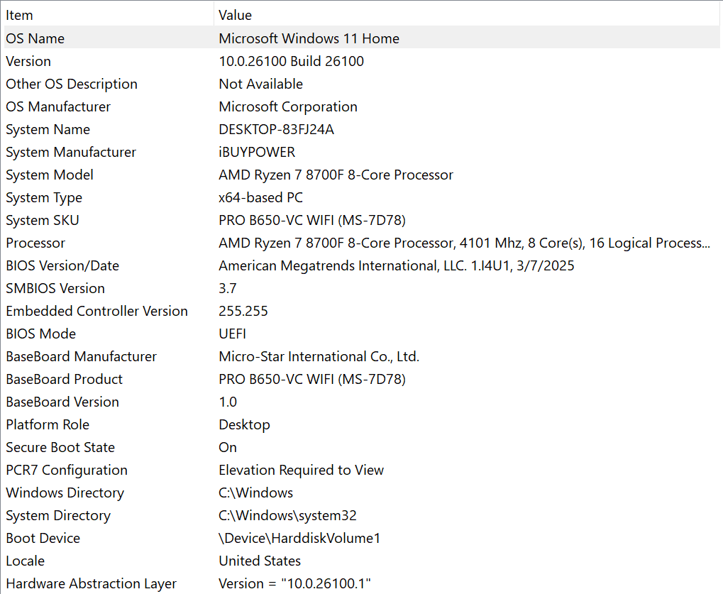Viewport: 723px width, 594px height.
Task: Select the OS Manufacturer row
Action: (x=58, y=106)
